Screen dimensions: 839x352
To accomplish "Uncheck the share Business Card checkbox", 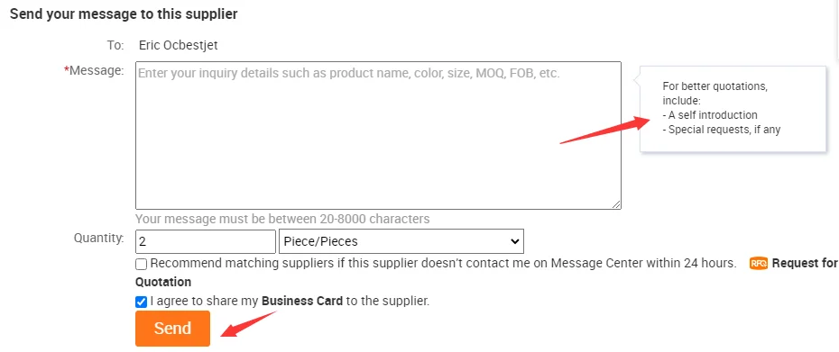I will (x=142, y=302).
